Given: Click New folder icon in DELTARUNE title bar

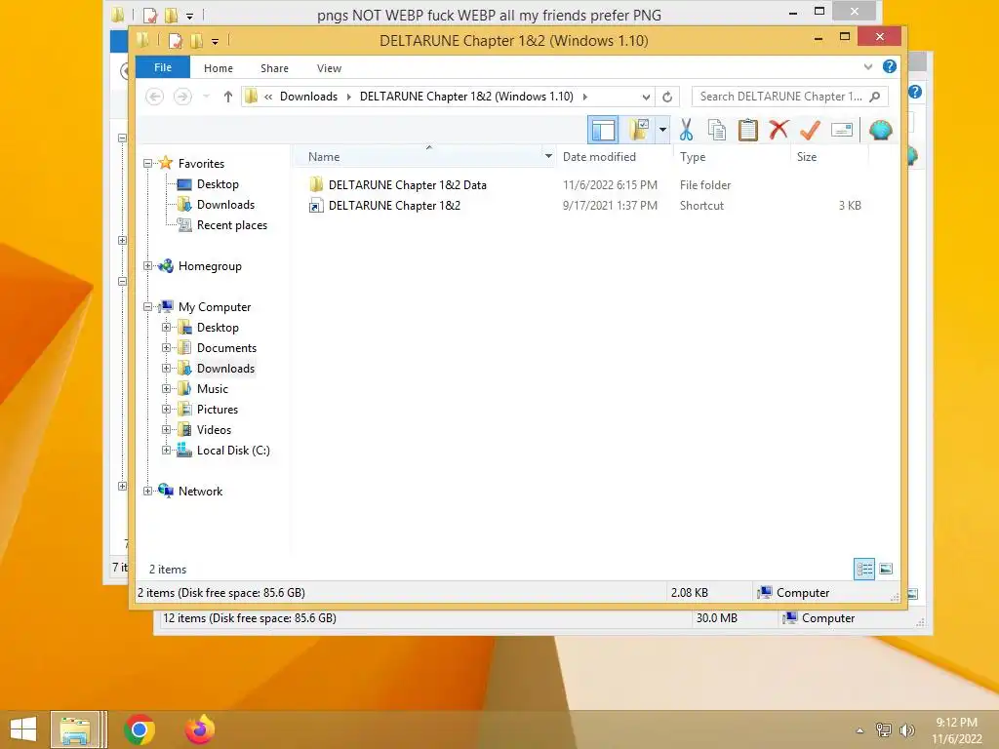Looking at the screenshot, I should (x=196, y=41).
